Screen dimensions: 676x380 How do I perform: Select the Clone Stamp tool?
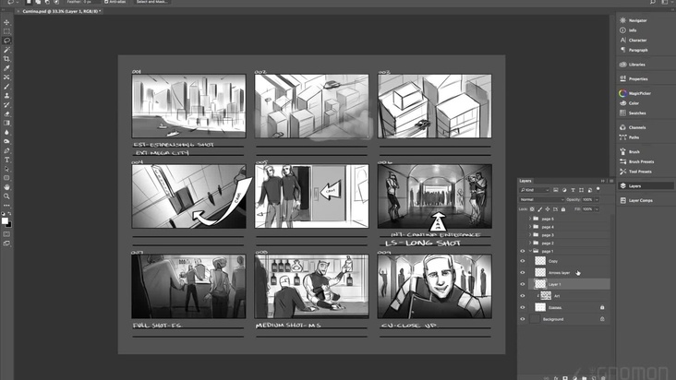click(6, 96)
